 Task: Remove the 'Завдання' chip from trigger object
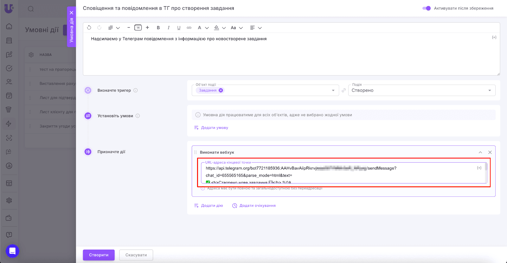point(221,90)
